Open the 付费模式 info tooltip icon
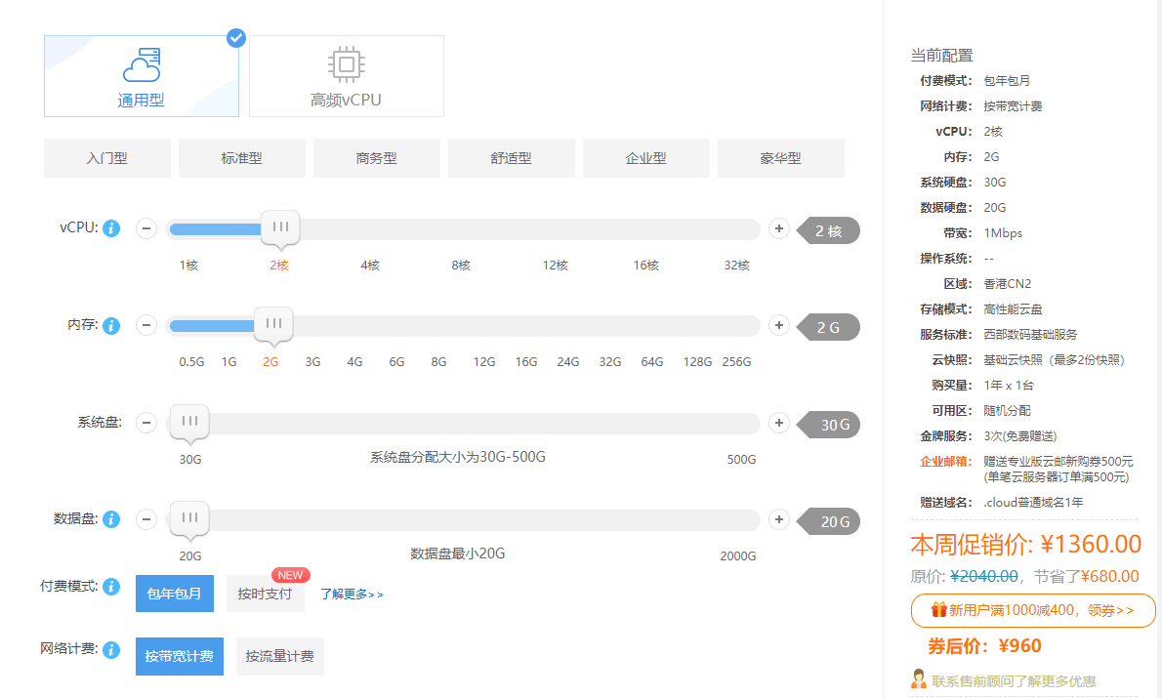The width and height of the screenshot is (1162, 698). tap(111, 587)
